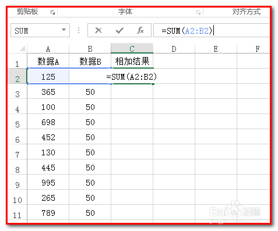Click the 相加结果 header cell

[132, 61]
